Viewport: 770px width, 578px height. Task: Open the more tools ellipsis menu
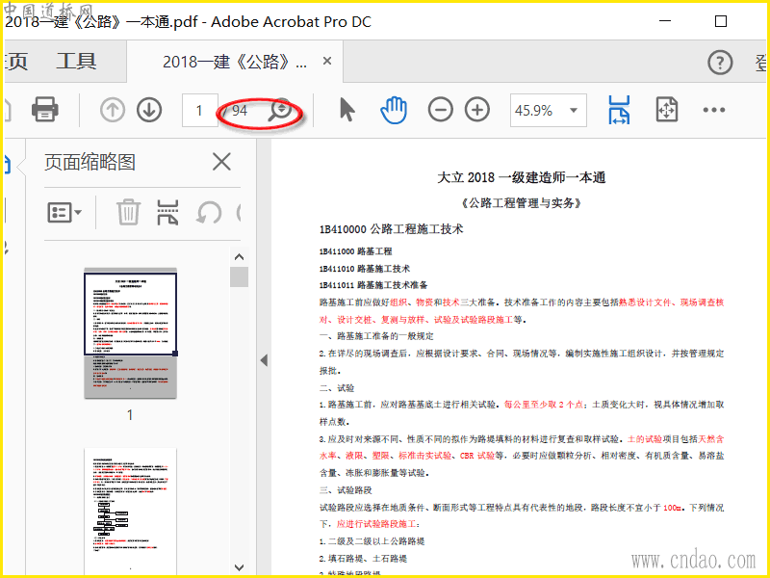(714, 110)
